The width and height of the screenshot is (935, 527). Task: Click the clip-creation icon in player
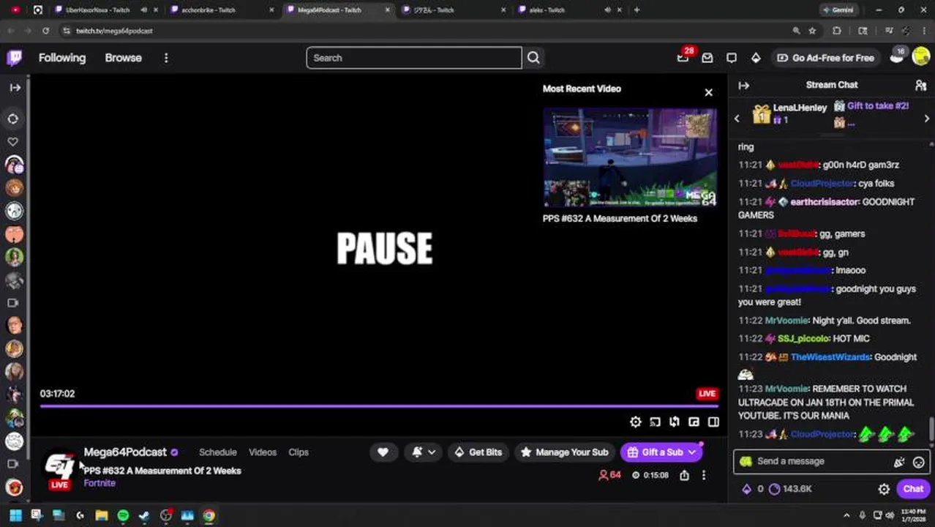point(675,422)
